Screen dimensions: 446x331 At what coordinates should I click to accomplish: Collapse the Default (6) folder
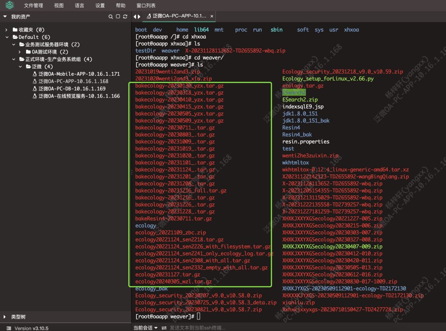[x=7, y=37]
